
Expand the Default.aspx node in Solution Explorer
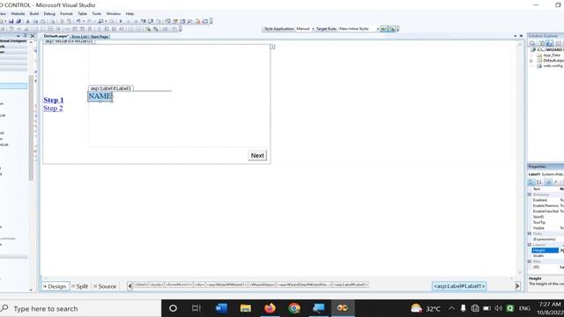[x=531, y=61]
